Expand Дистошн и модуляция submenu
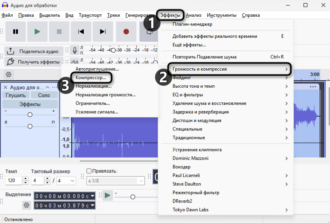330x223 pixels. pyautogui.click(x=226, y=121)
